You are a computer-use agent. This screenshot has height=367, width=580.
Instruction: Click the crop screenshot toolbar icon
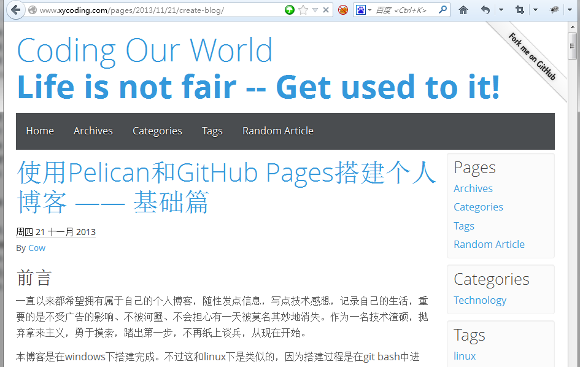(520, 10)
